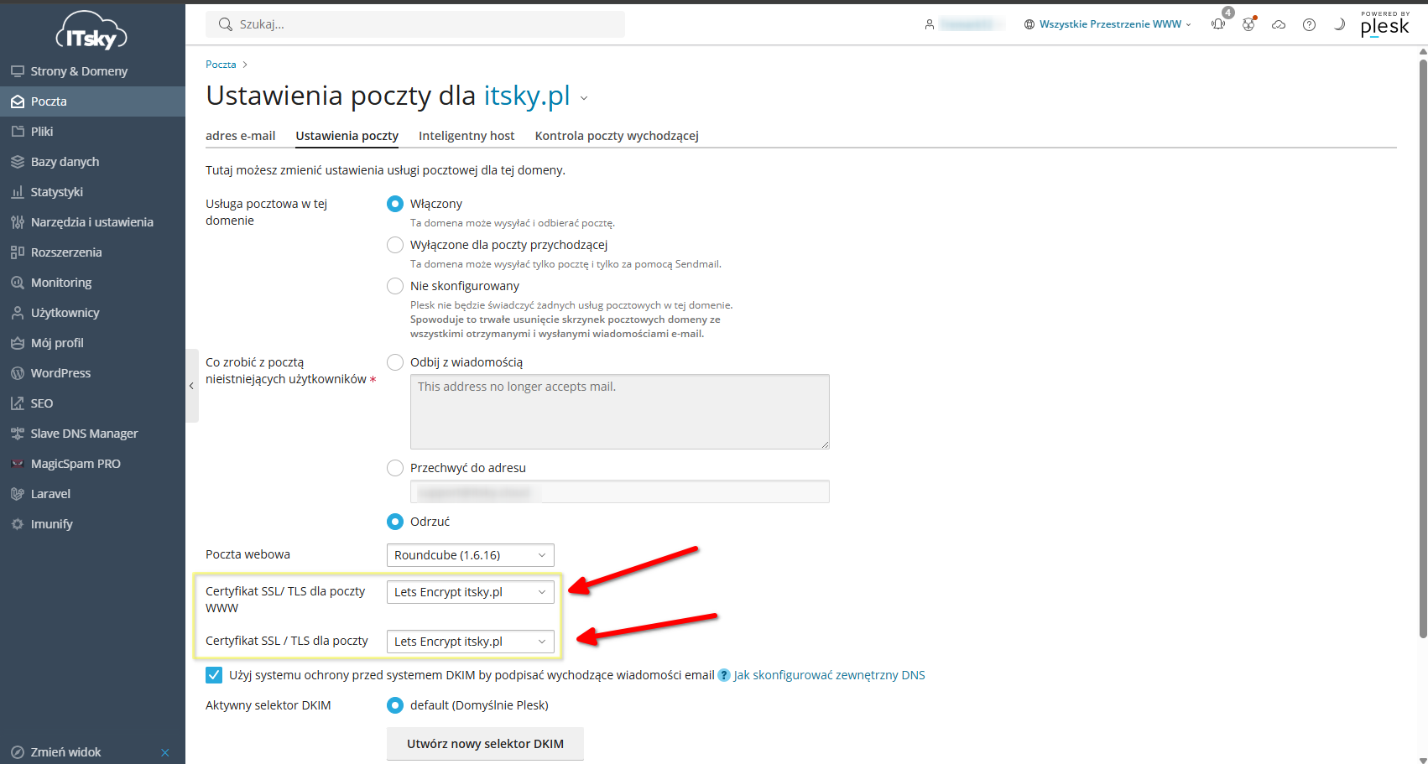Click the Plesk logo
Screen dimensions: 1428x764
pos(1385,24)
